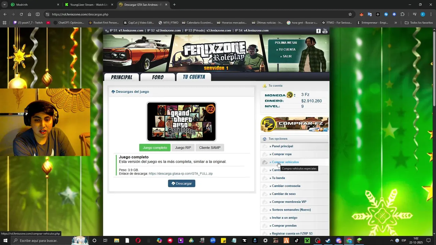Show more bookmarks with the chevron

tap(395, 23)
